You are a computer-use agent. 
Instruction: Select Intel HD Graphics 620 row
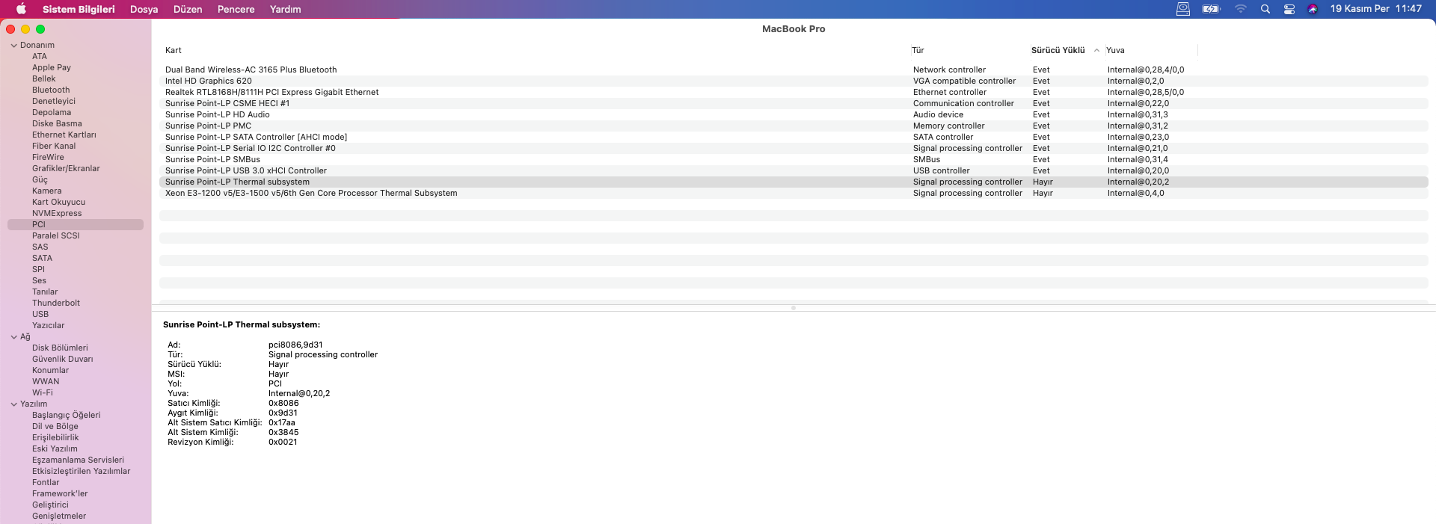(x=209, y=81)
